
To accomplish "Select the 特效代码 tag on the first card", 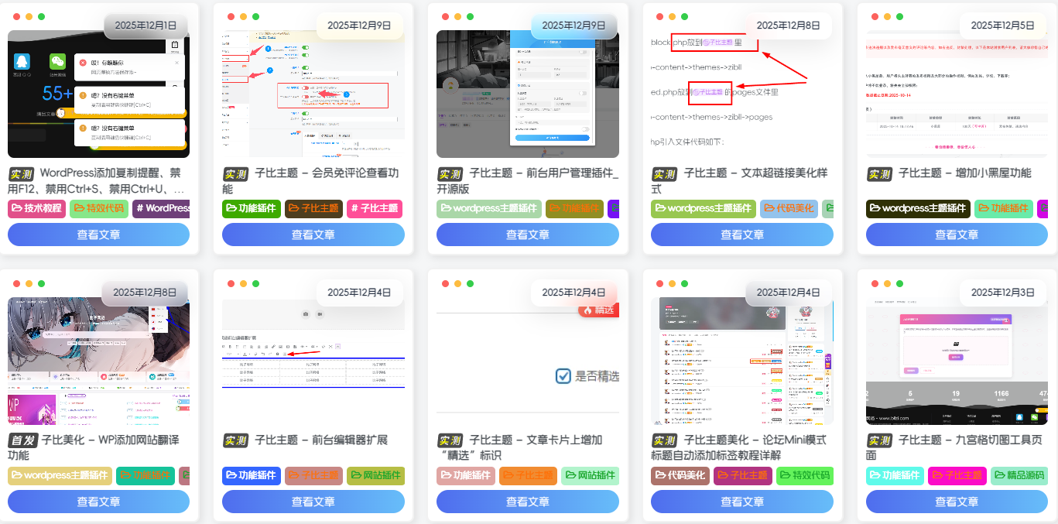I will pos(101,208).
